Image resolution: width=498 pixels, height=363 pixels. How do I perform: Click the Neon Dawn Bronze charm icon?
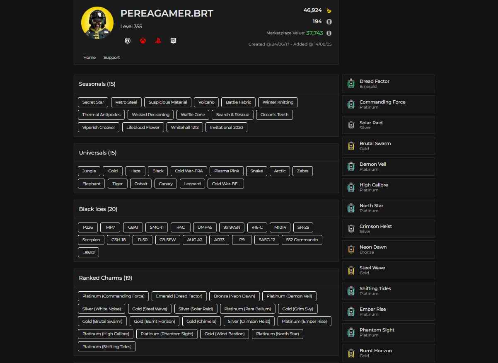[351, 249]
